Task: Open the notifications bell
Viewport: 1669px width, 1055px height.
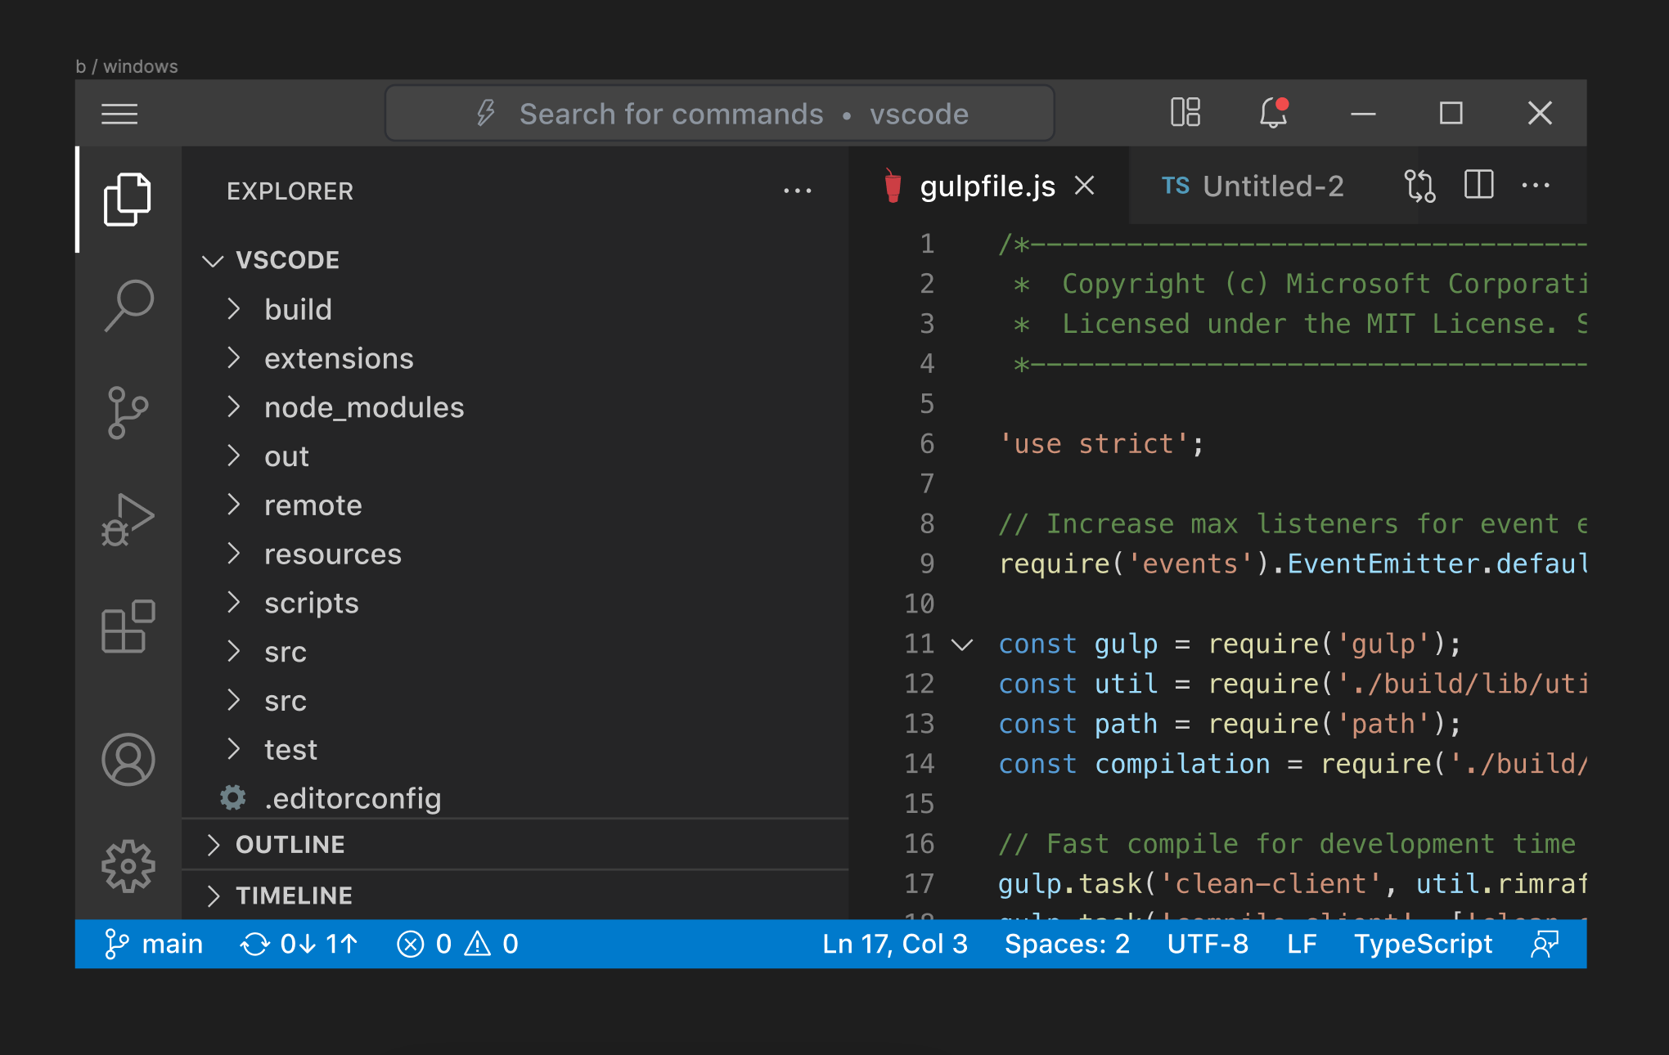Action: point(1273,113)
